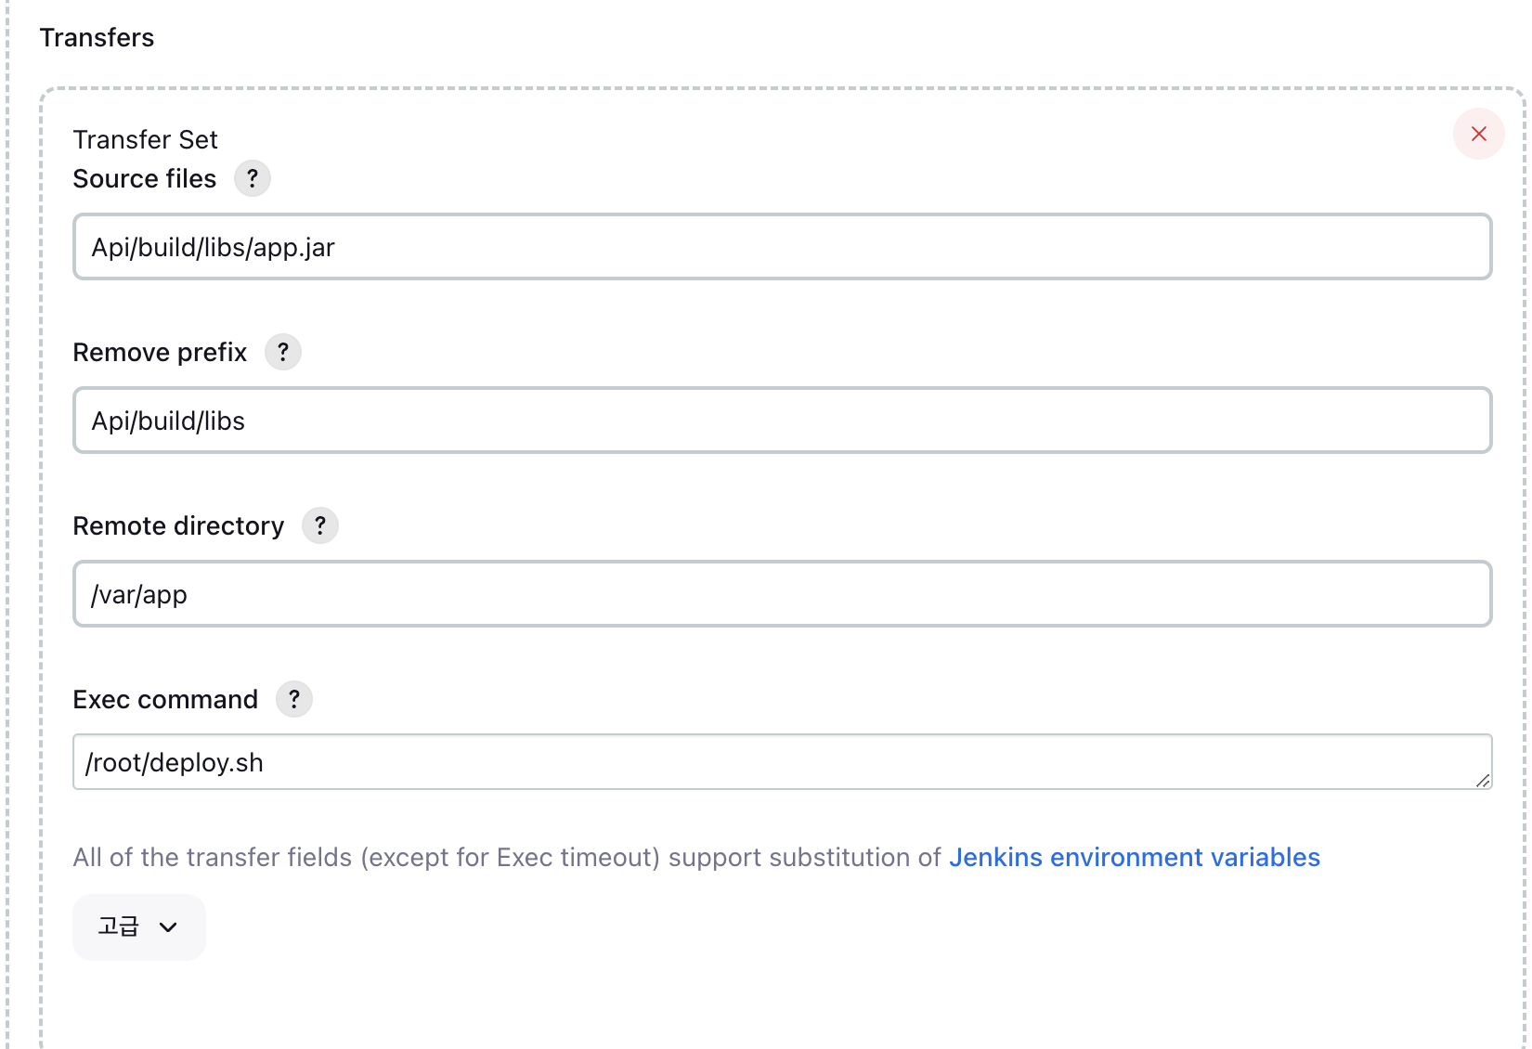Open the Jenkins environment variables link
Viewport: 1532px width, 1049px height.
(x=1134, y=857)
